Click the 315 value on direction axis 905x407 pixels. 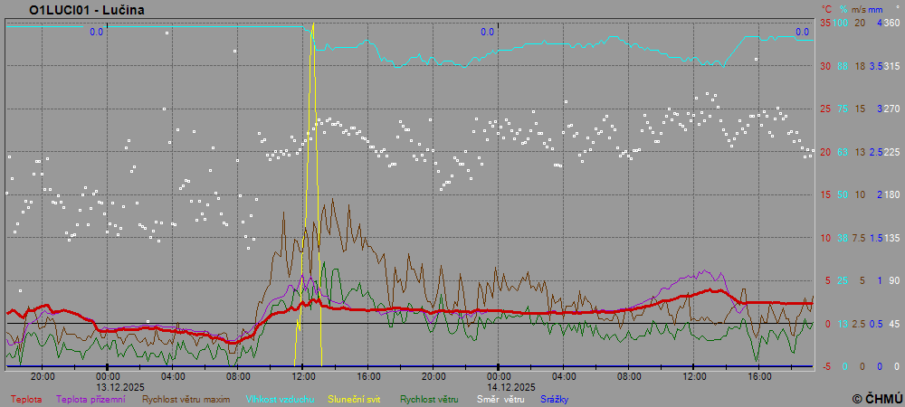coord(891,66)
